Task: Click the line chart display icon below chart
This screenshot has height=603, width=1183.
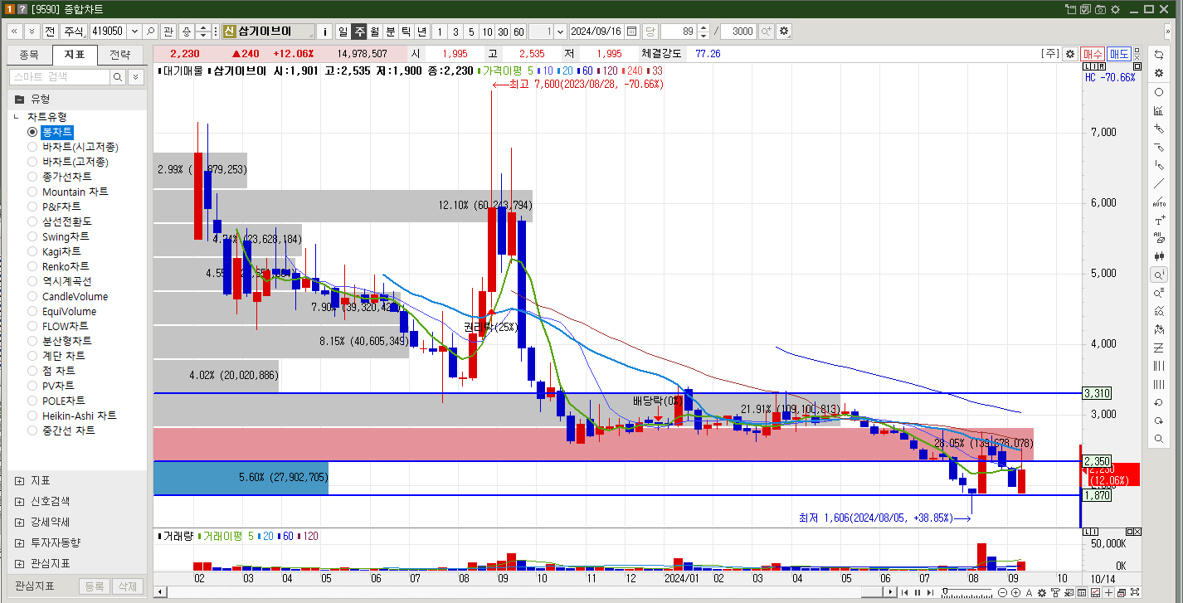Action: pos(1095,592)
